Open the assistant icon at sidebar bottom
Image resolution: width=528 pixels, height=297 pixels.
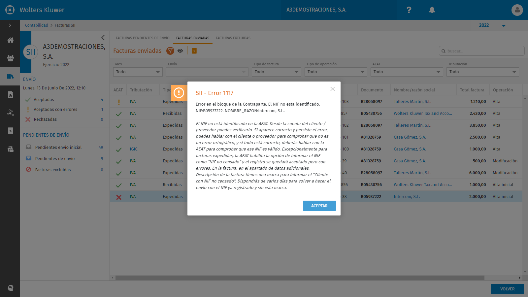11,288
